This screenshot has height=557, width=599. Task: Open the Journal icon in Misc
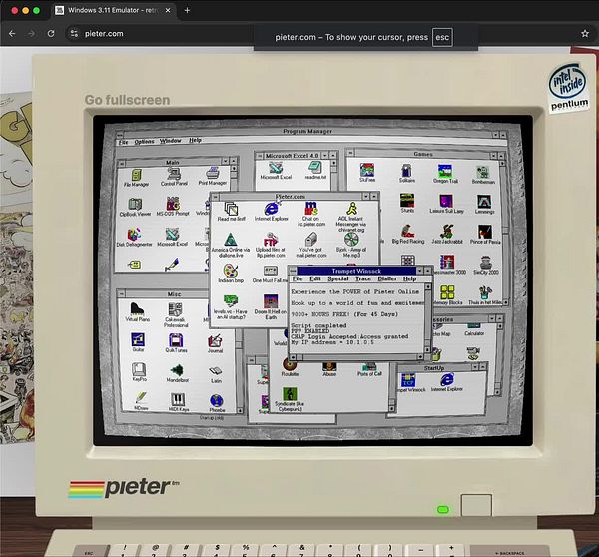[215, 343]
